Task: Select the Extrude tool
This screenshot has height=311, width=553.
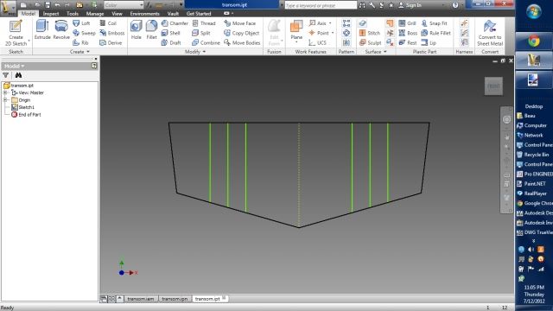Action: pos(42,29)
